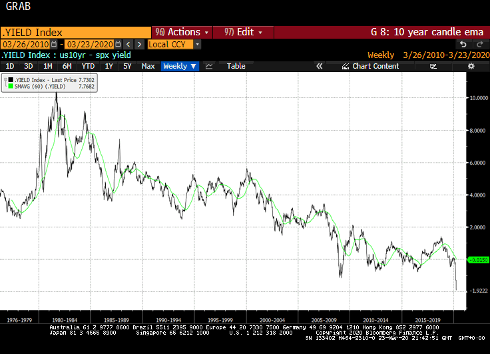Click the green -0.0150 axis value marker

478,260
